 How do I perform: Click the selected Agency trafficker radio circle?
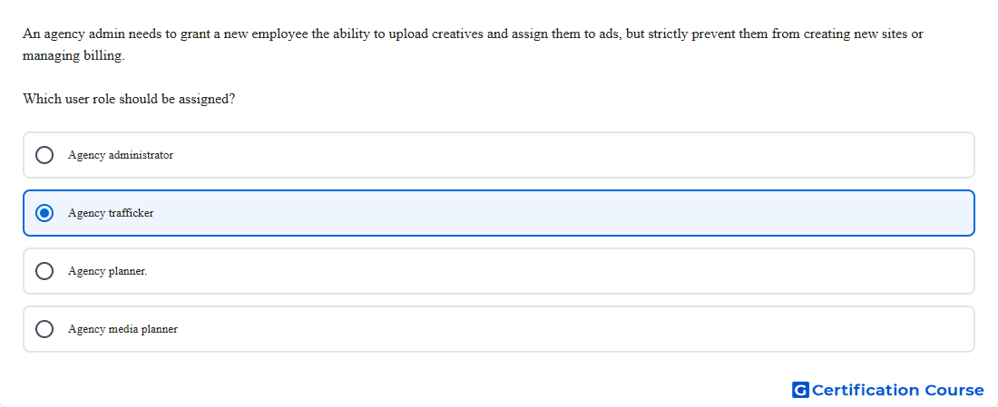coord(44,213)
